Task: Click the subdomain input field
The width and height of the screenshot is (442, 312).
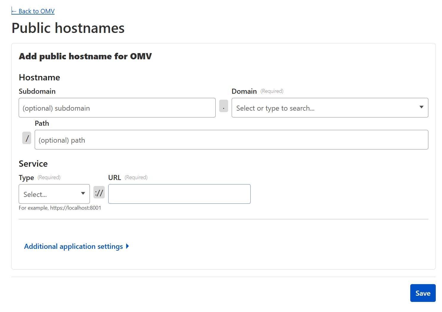Action: 117,108
